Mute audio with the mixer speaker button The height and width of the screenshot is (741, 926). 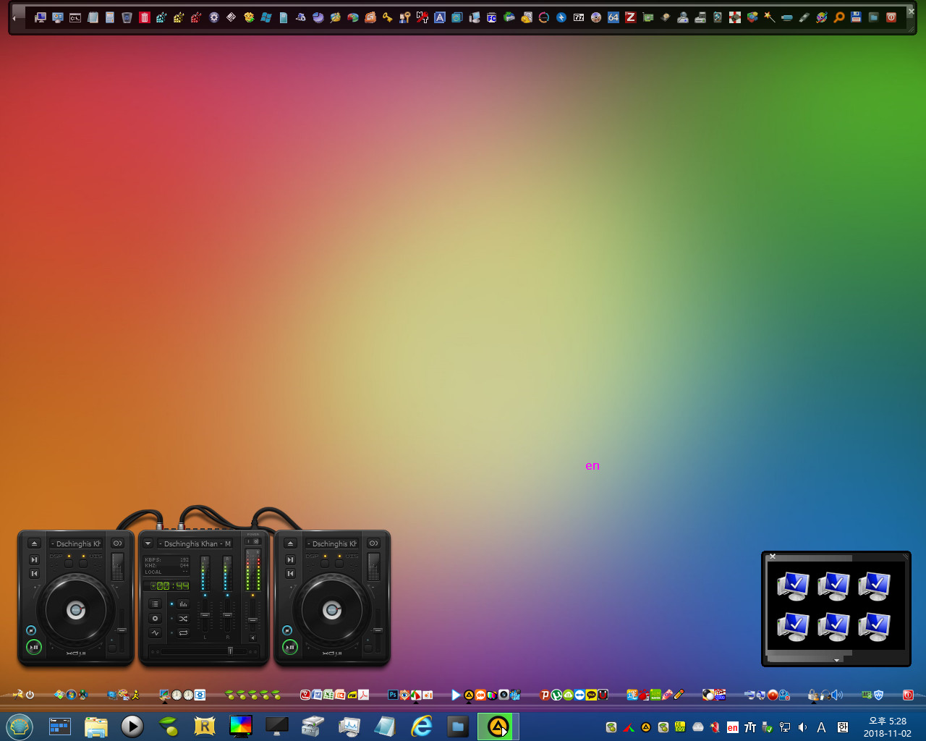[252, 638]
